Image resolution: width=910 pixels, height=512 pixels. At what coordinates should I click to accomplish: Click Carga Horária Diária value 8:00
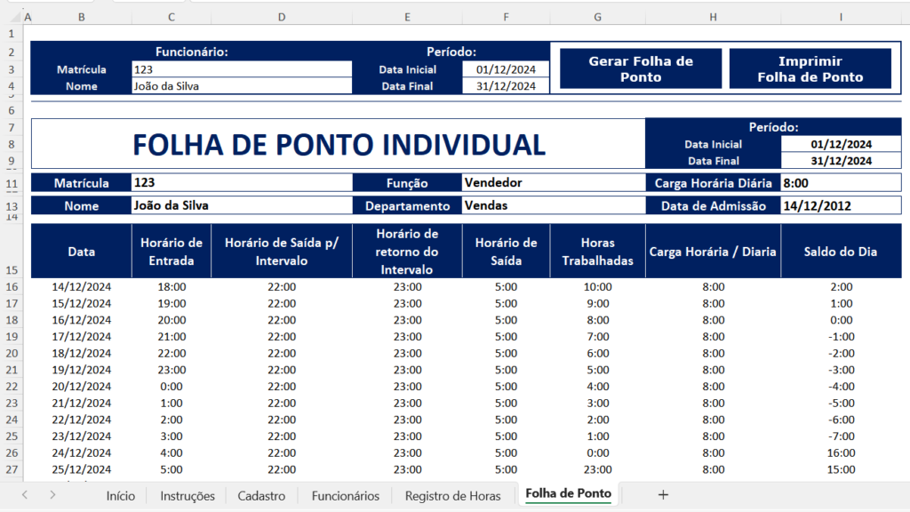(841, 183)
